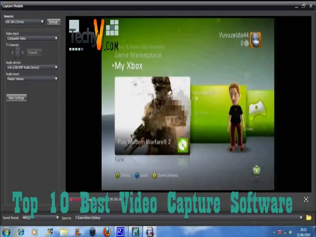This screenshot has width=316, height=237.
Task: Click the captured Xbox video preview
Action: coord(188,104)
